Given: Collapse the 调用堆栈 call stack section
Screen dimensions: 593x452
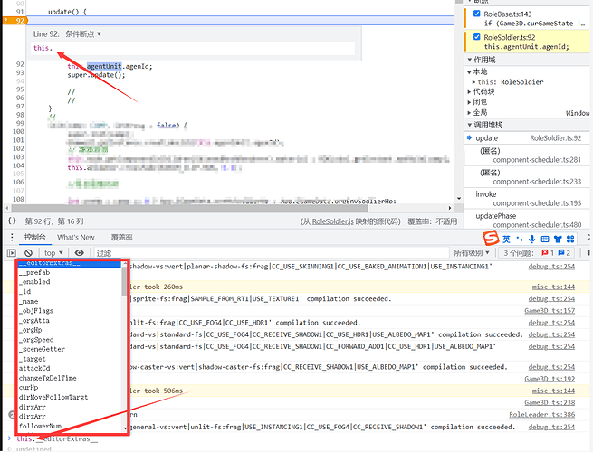Looking at the screenshot, I should (470, 125).
